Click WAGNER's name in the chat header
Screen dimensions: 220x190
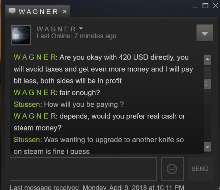[x=56, y=29]
